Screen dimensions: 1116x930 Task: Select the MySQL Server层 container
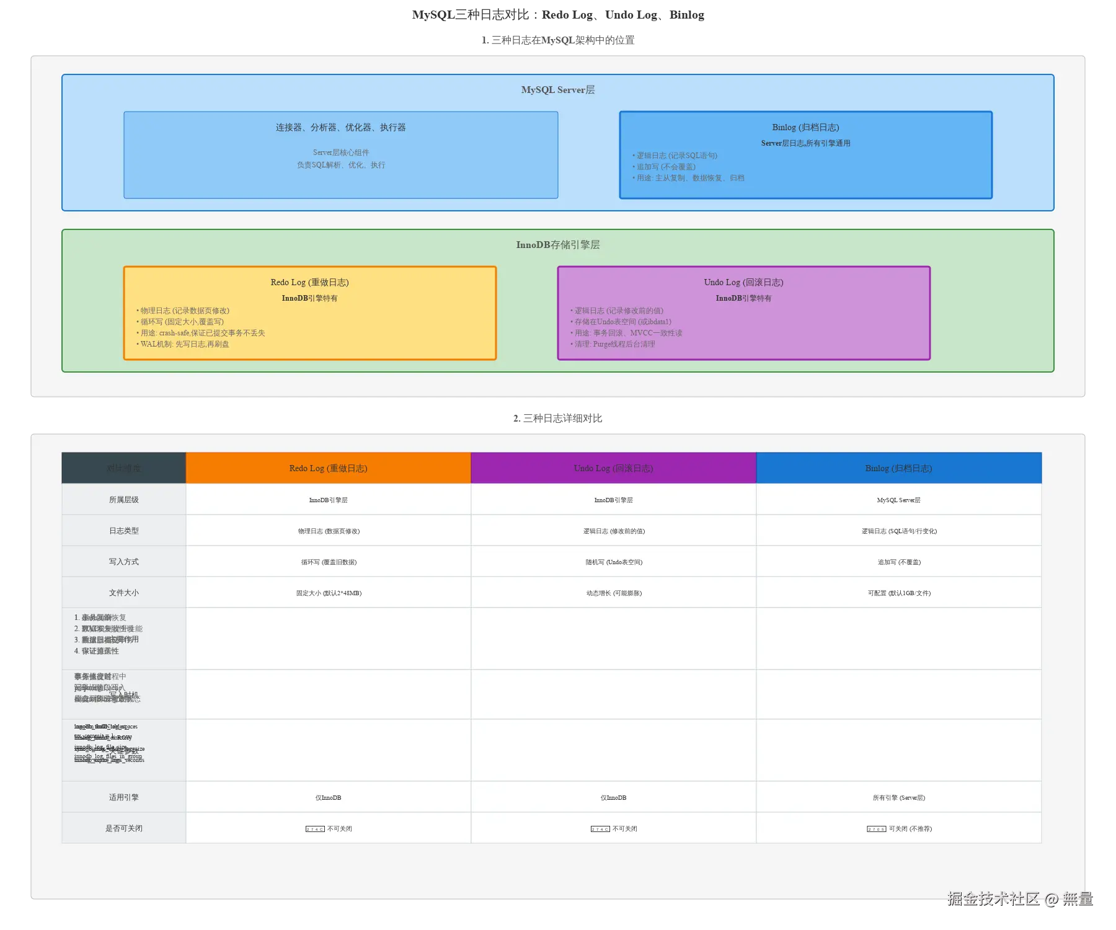click(557, 89)
